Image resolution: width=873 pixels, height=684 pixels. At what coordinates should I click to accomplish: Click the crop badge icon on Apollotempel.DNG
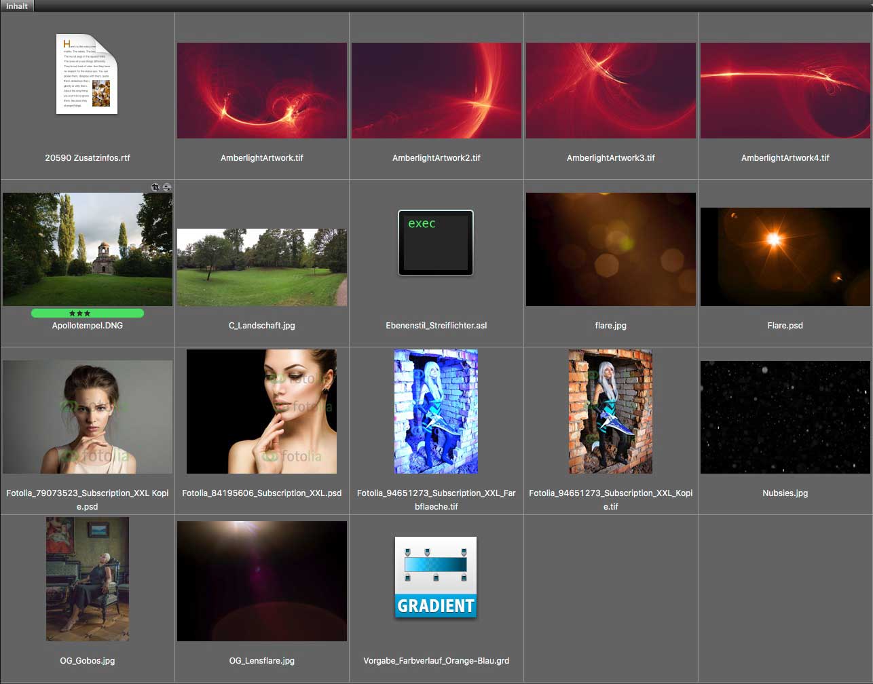point(155,187)
